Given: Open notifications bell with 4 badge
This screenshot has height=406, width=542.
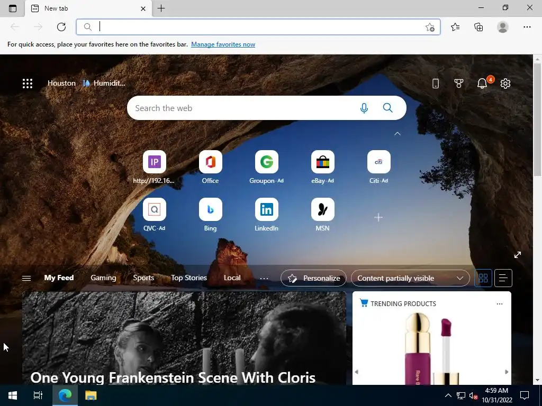Looking at the screenshot, I should [x=483, y=83].
